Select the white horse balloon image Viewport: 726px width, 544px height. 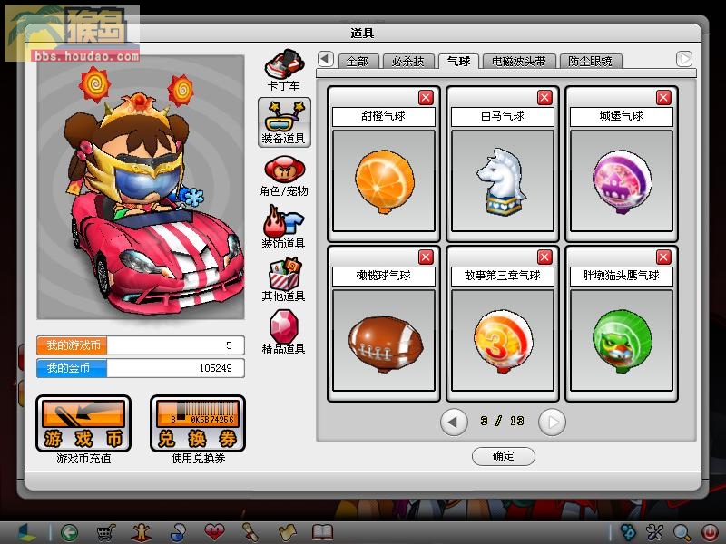pyautogui.click(x=503, y=180)
